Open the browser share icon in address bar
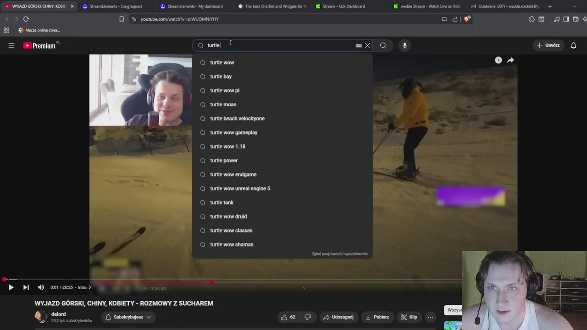Image resolution: width=587 pixels, height=330 pixels. [x=455, y=19]
